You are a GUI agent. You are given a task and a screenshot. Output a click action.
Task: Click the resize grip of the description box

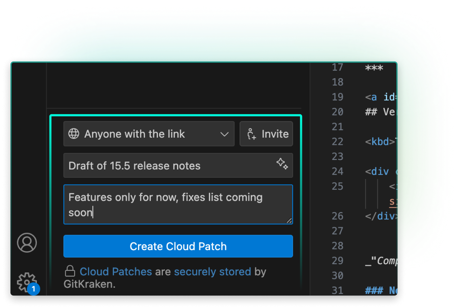(x=289, y=220)
